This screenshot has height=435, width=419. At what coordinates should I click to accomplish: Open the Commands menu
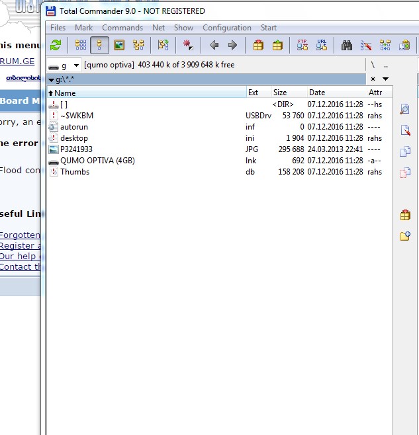tap(122, 28)
